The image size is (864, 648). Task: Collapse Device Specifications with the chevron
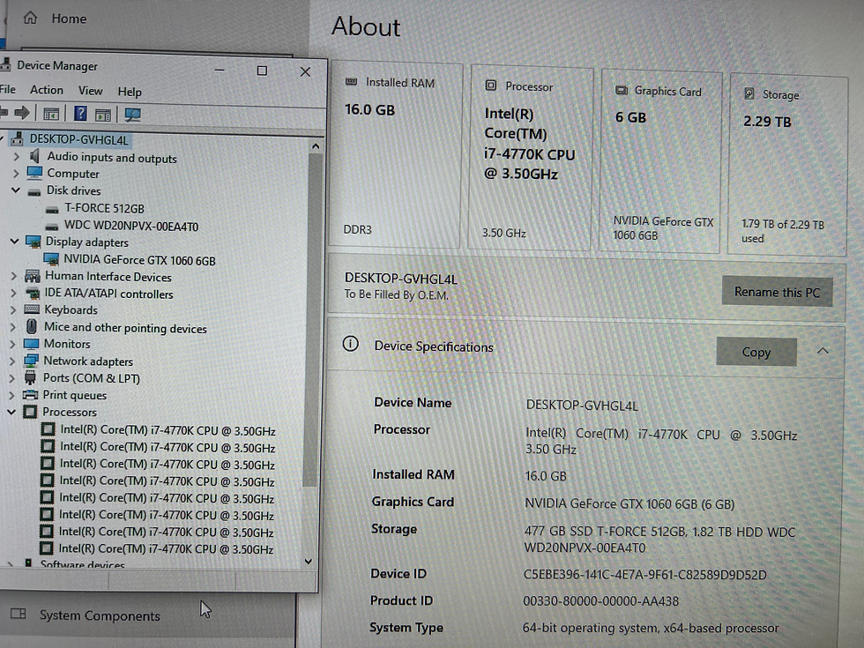[x=822, y=350]
